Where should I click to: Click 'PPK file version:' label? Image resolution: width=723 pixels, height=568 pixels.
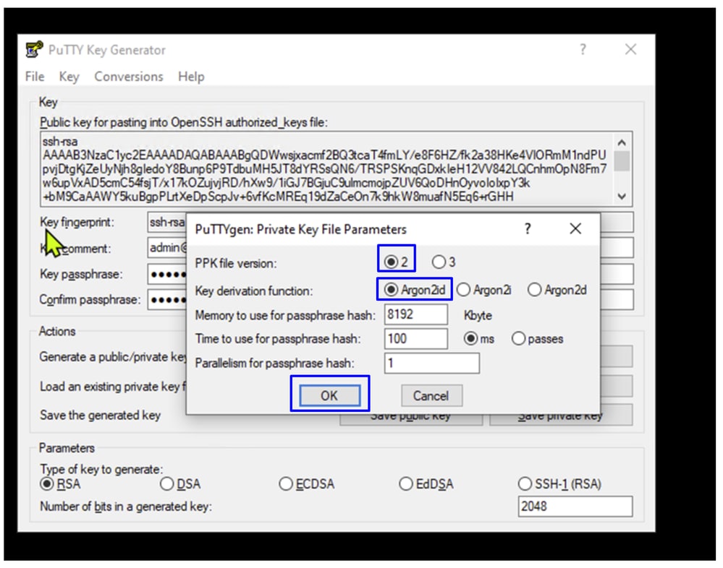(x=236, y=264)
